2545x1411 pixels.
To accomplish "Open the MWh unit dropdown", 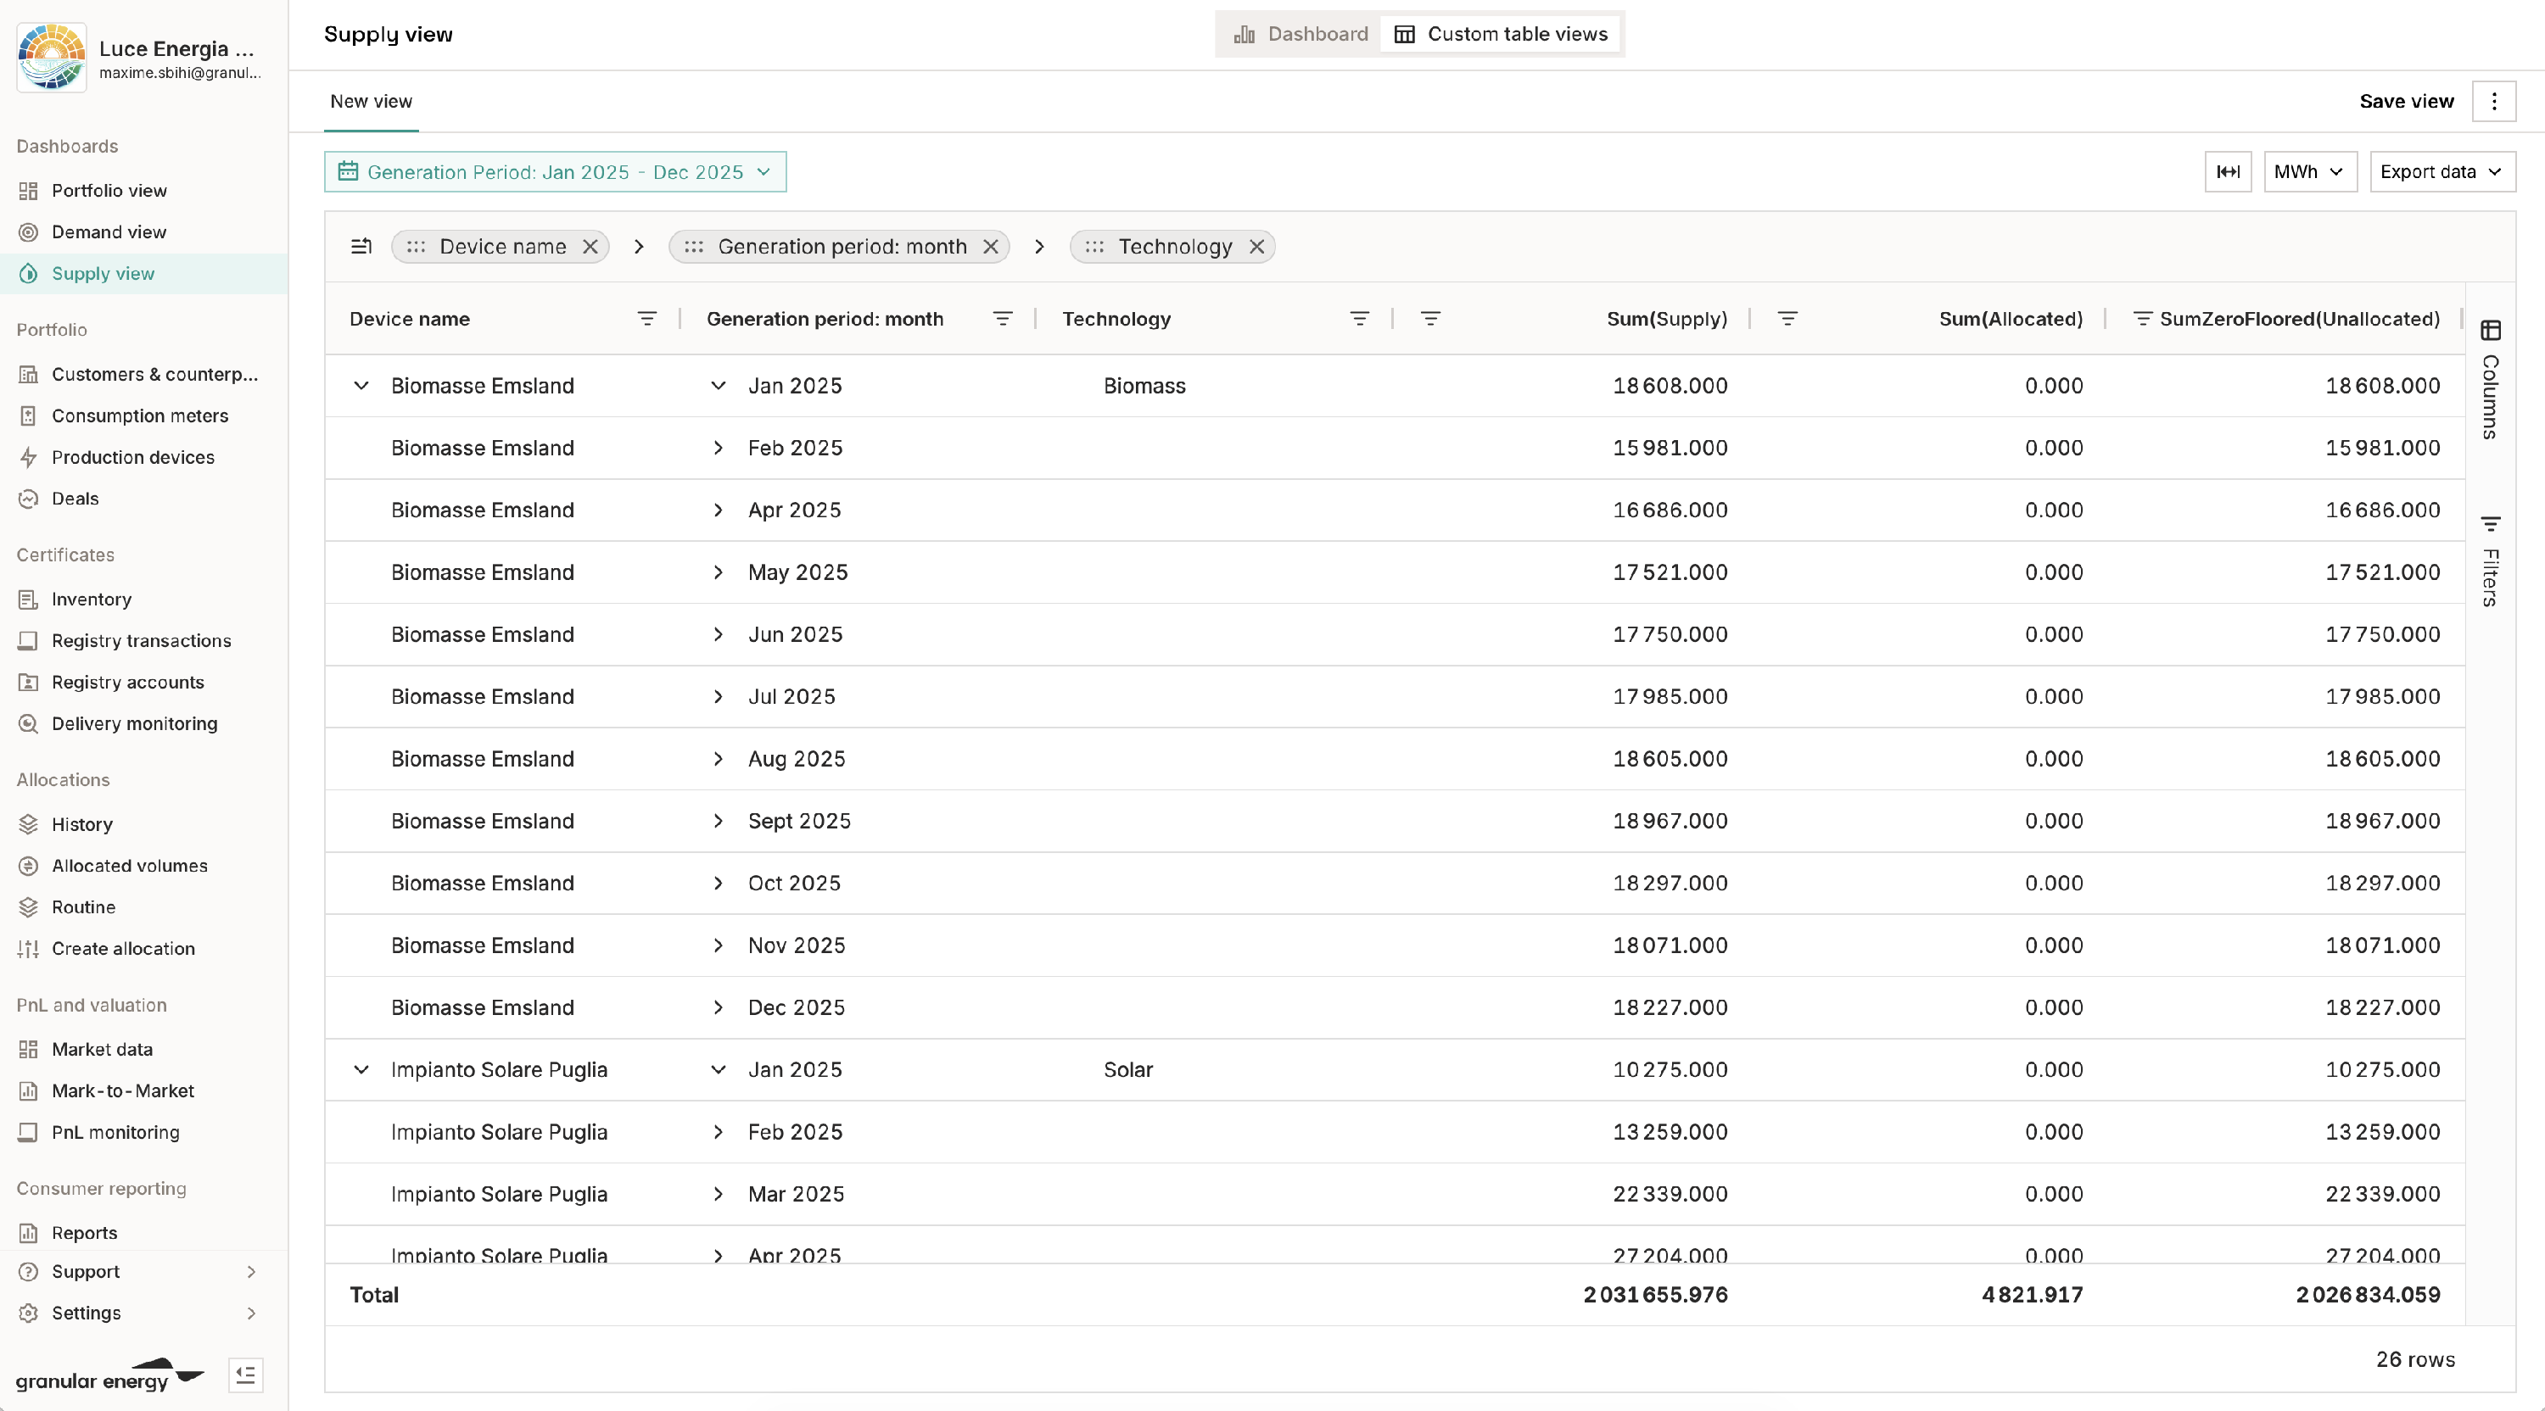I will coord(2309,172).
